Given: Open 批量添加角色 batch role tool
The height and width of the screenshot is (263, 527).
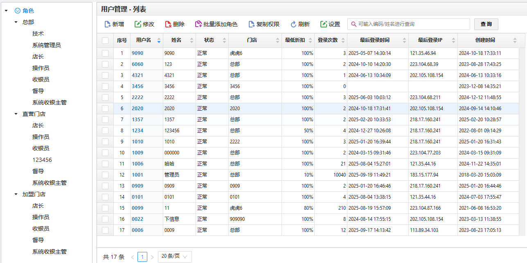Looking at the screenshot, I should (198, 24).
